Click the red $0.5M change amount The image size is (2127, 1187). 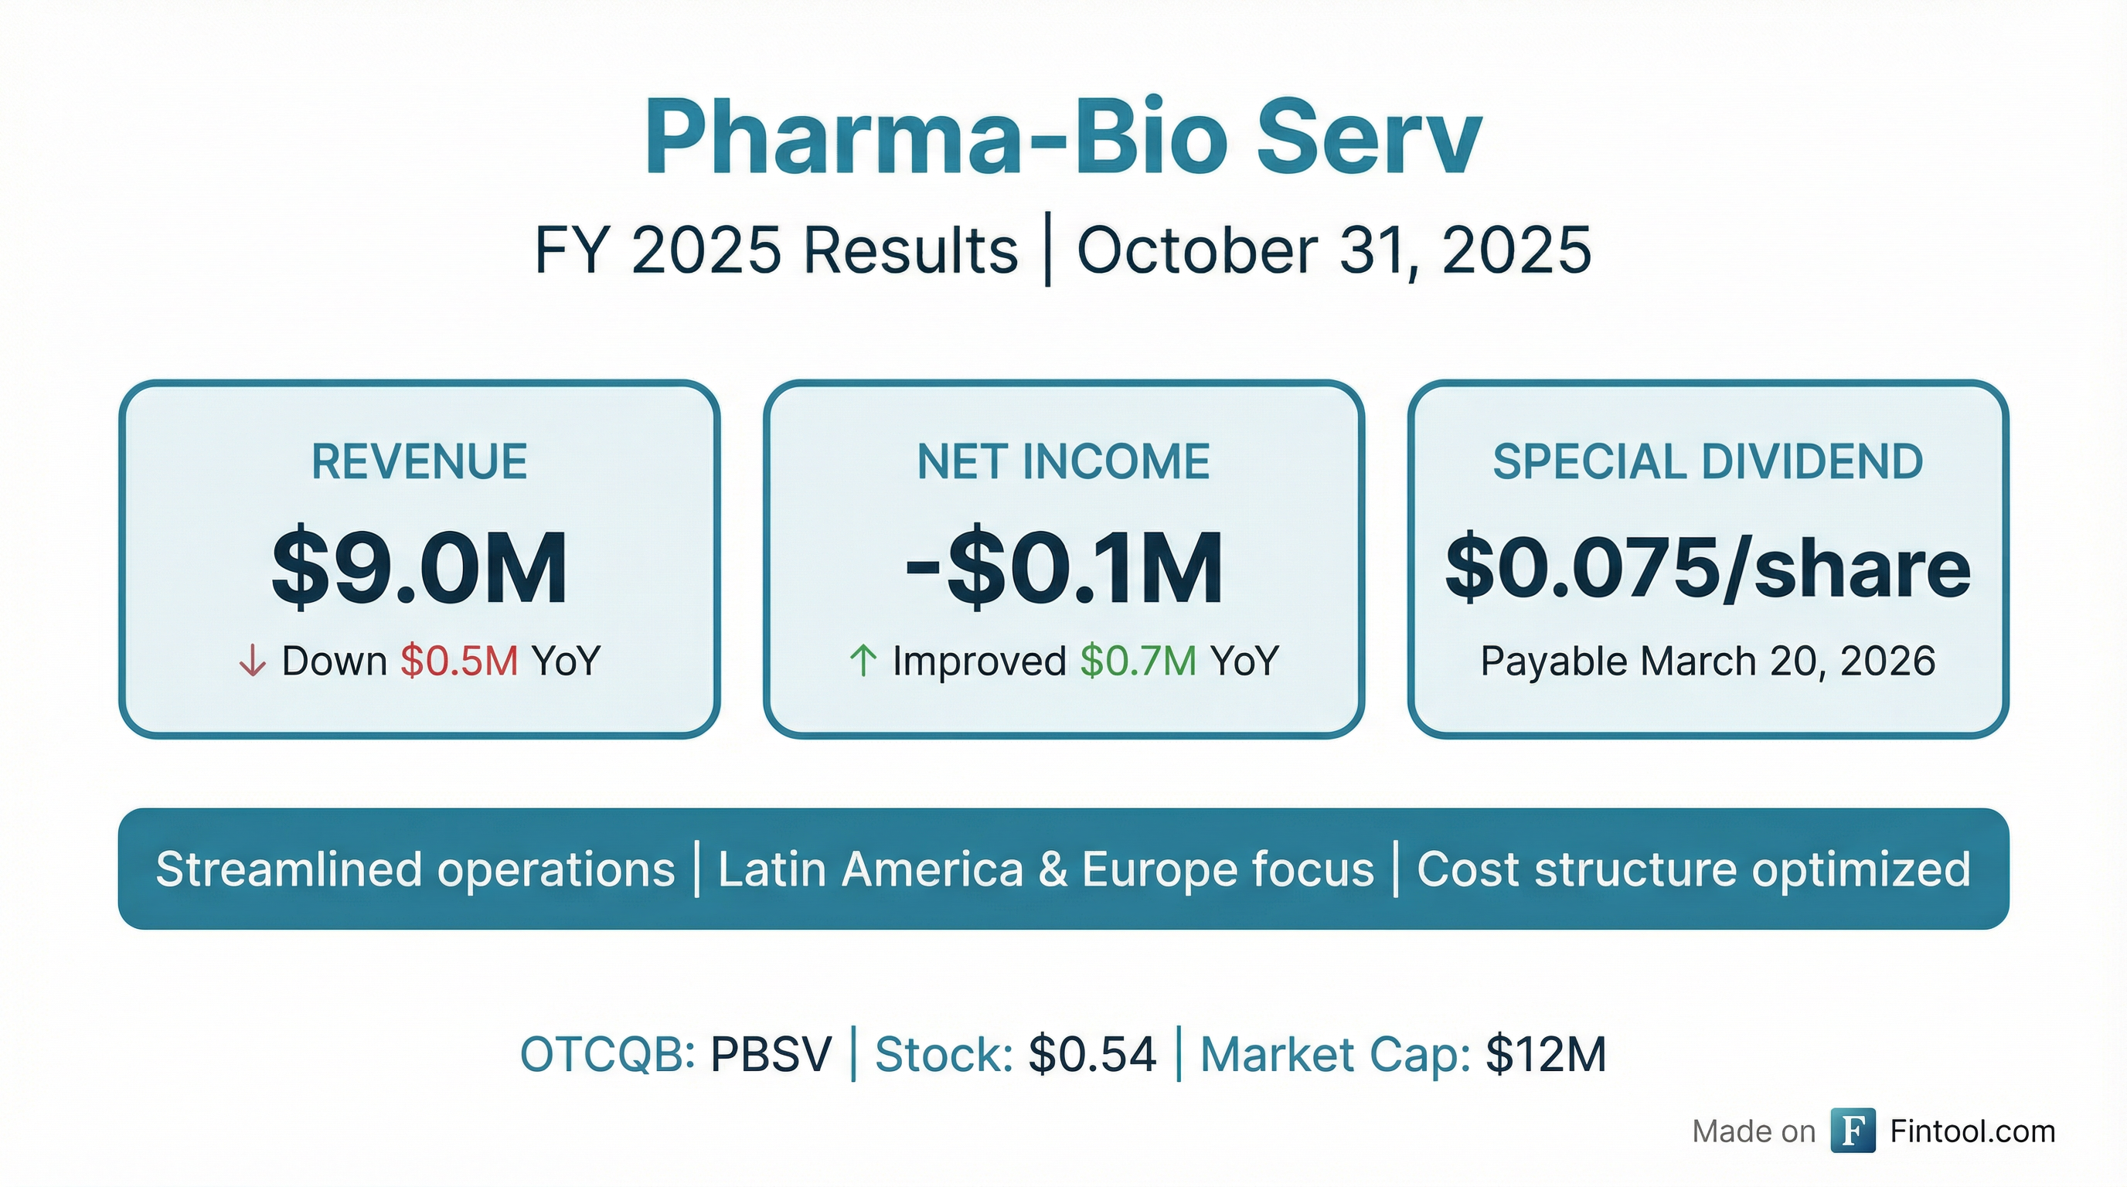[x=459, y=662]
